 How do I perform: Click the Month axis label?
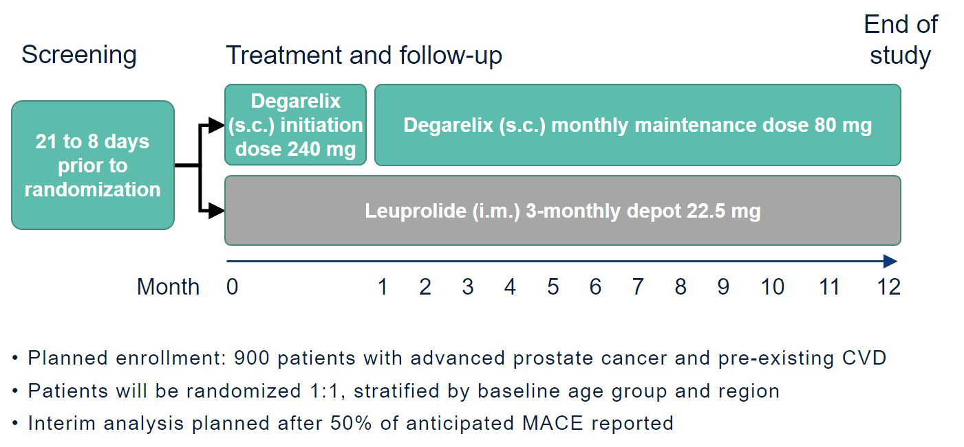point(169,286)
